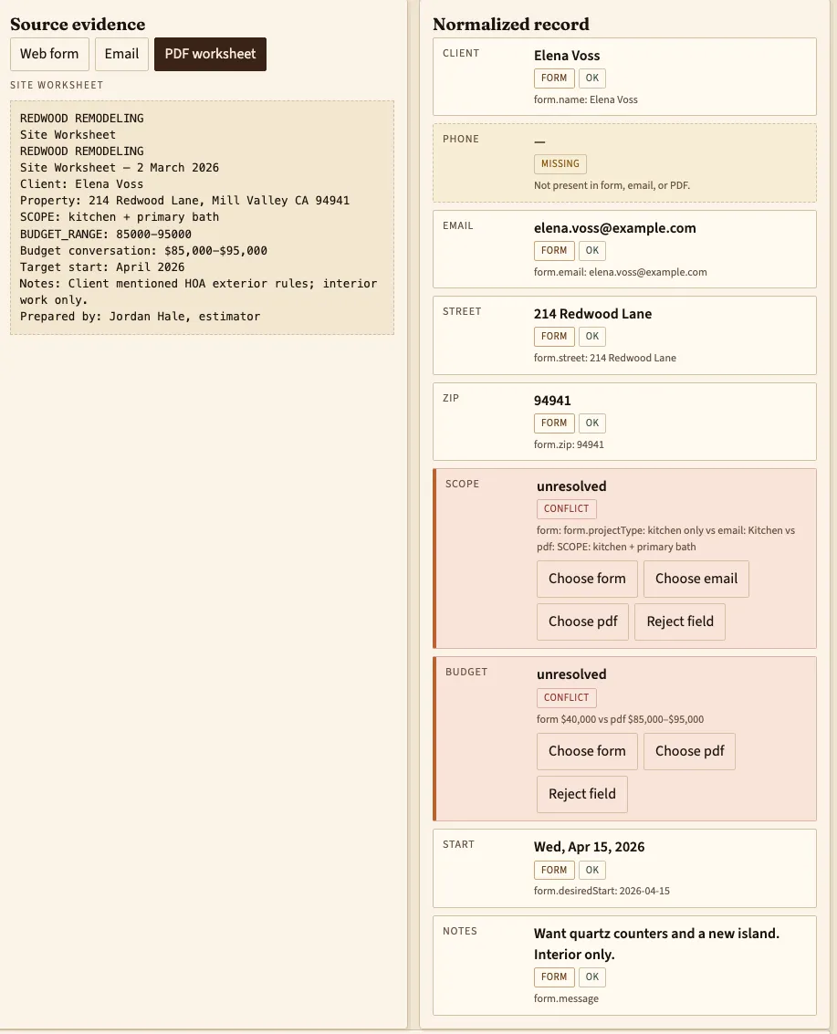Image resolution: width=837 pixels, height=1034 pixels.
Task: Click FORM badge under the email address
Action: click(554, 251)
